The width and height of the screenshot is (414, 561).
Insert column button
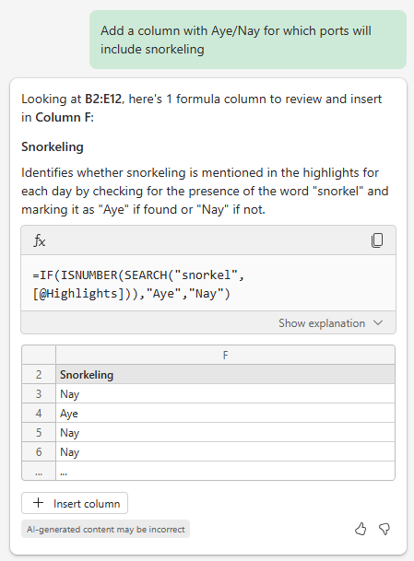[x=75, y=503]
